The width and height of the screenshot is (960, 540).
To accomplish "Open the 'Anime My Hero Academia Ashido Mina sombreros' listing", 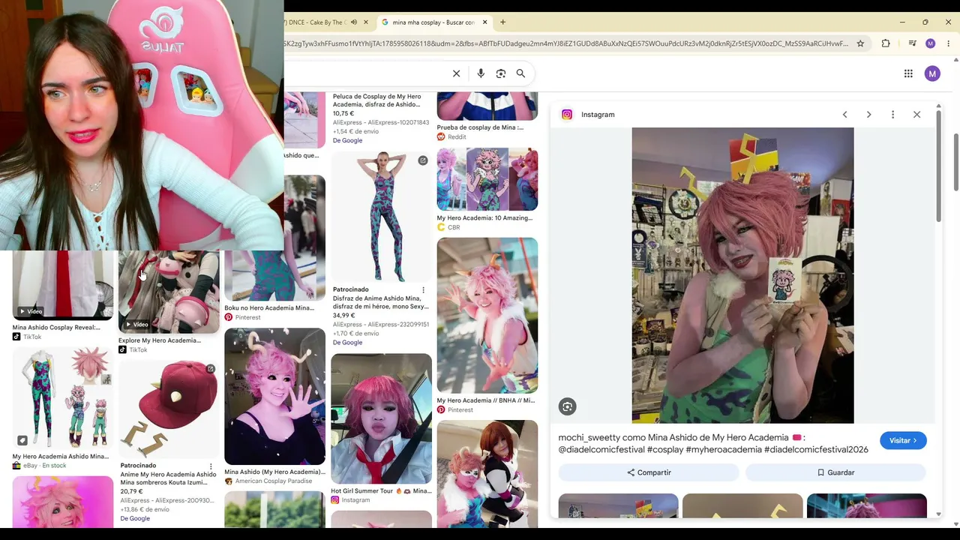I will tap(168, 478).
